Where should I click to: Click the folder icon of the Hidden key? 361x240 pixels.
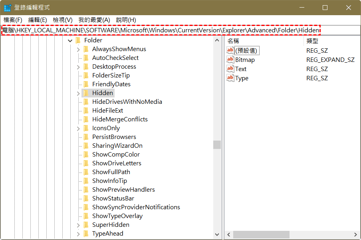click(86, 93)
